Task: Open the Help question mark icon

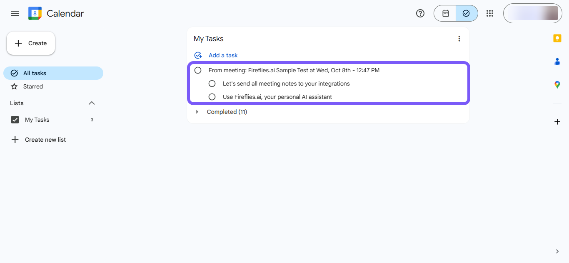Action: pos(420,13)
